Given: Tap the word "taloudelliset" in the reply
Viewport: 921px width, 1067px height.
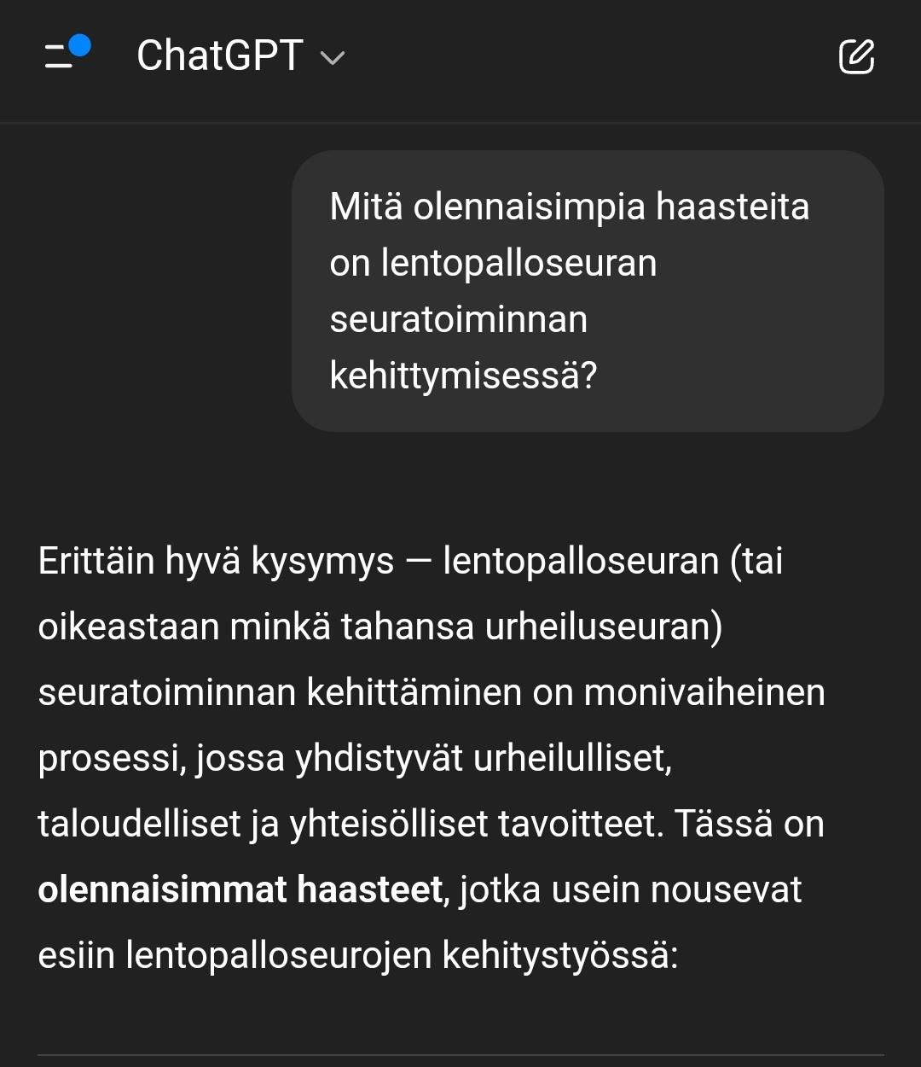Looking at the screenshot, I should 140,824.
